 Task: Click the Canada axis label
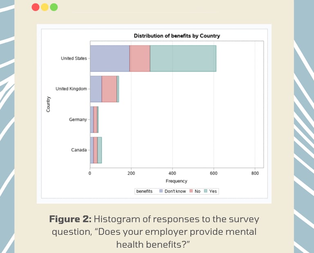point(79,150)
